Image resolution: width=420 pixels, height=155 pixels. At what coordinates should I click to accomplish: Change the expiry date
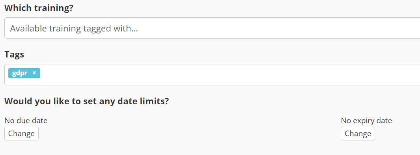point(358,134)
